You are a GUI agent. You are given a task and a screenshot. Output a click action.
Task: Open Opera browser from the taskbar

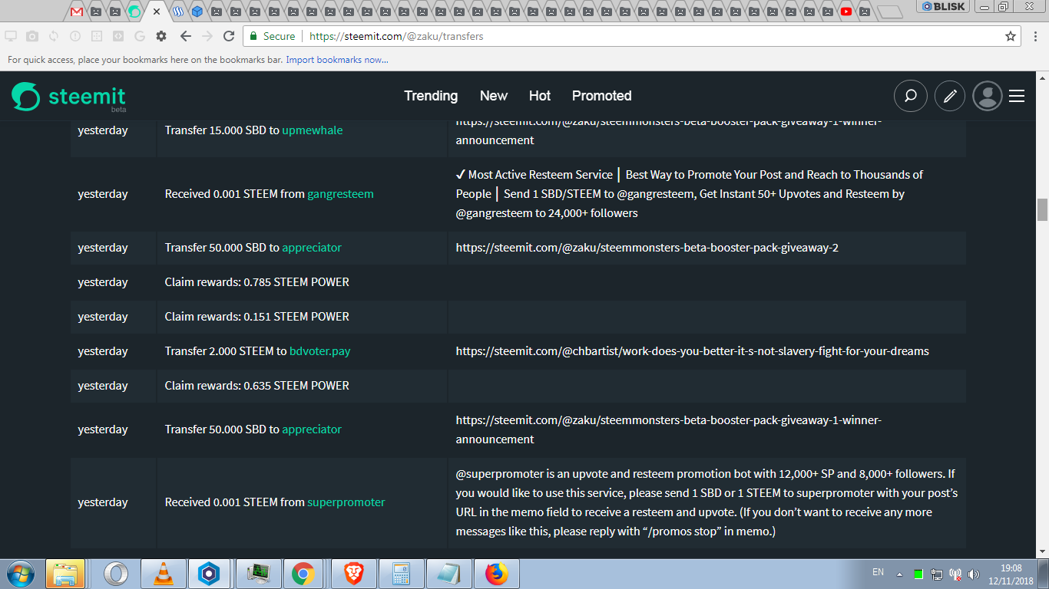click(116, 574)
